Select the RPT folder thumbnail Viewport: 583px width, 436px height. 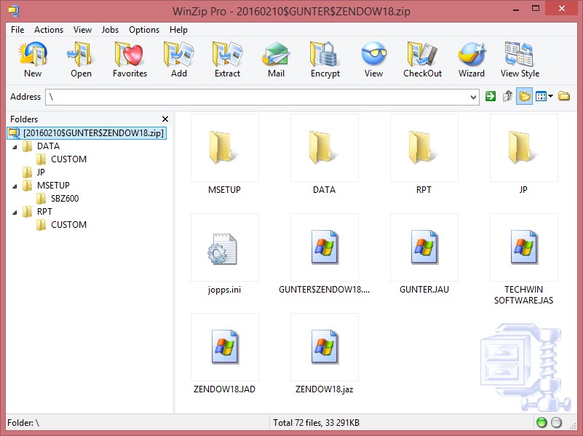tap(424, 148)
